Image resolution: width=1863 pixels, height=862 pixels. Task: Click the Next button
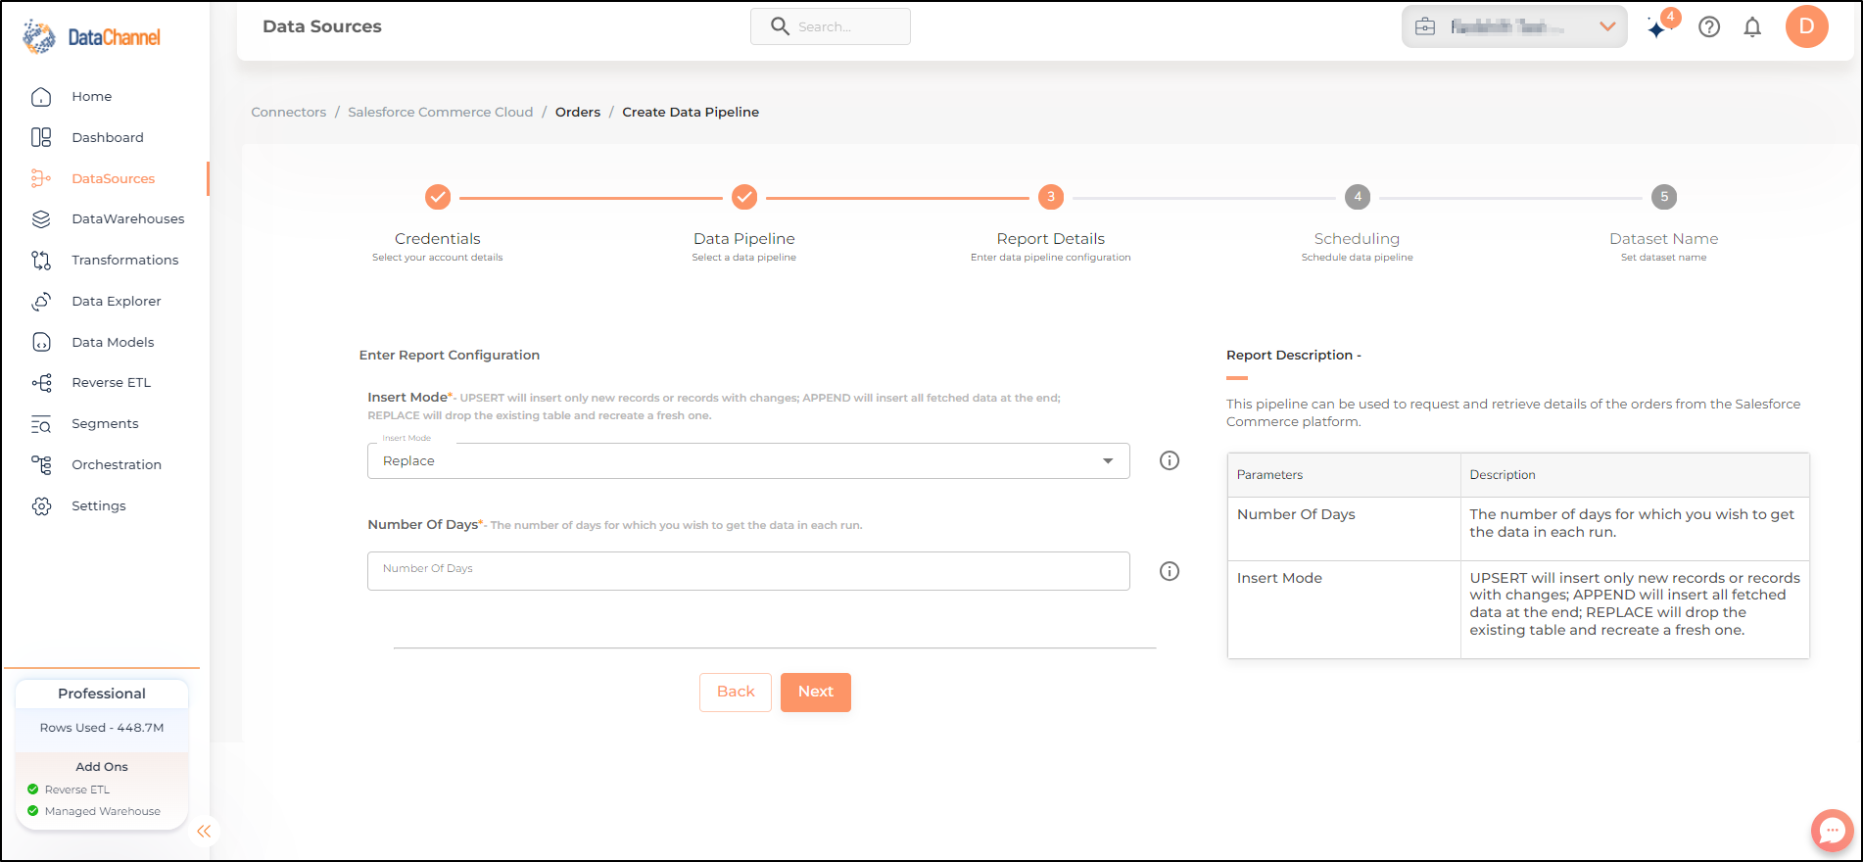click(816, 692)
